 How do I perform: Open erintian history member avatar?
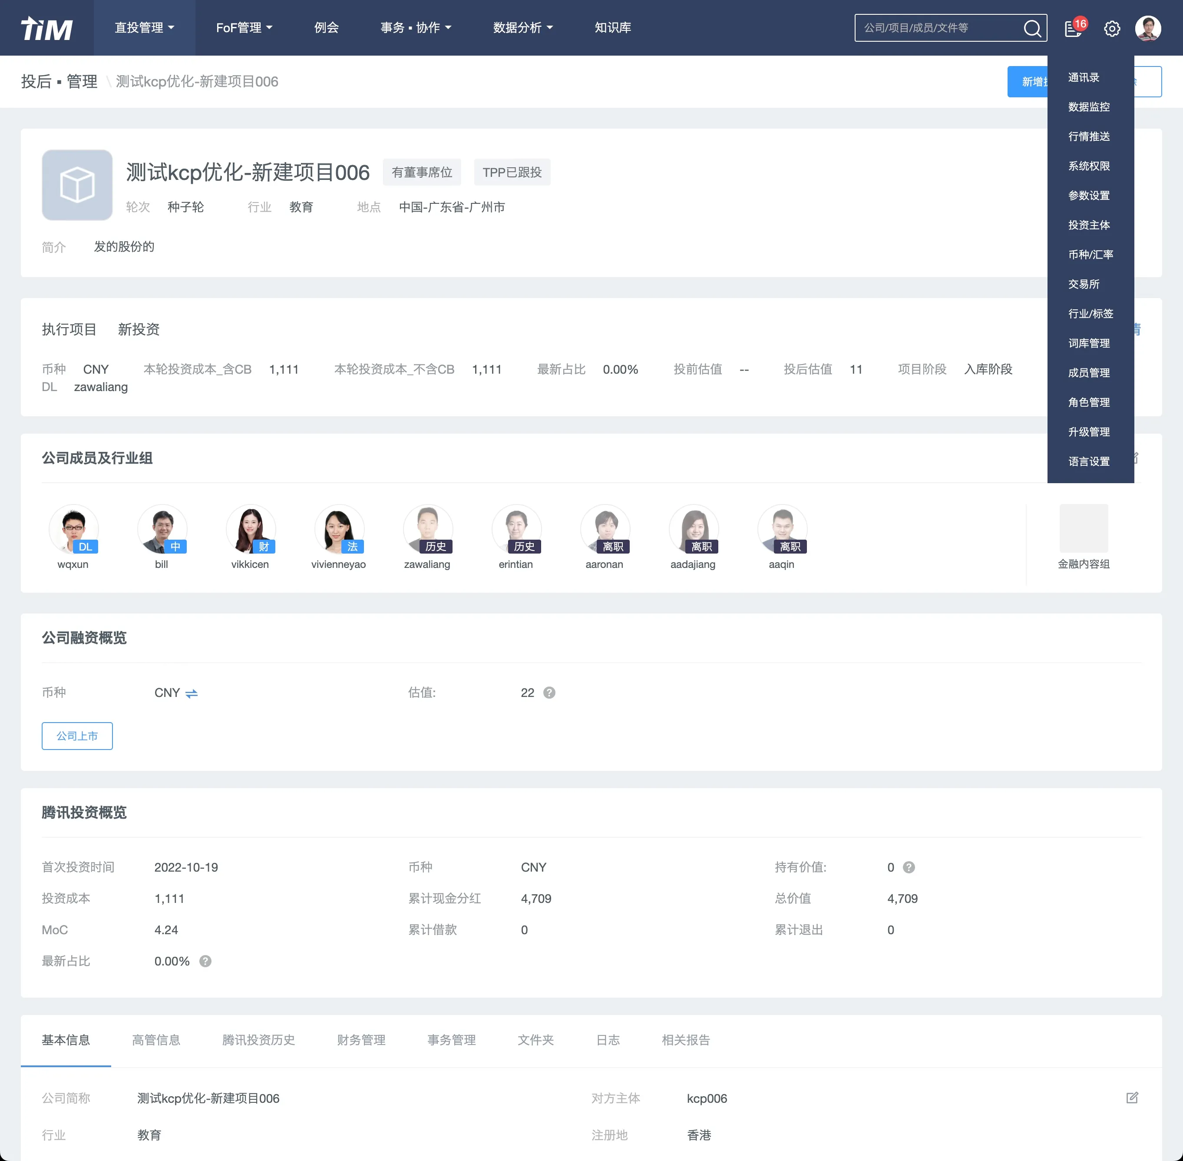pos(516,529)
